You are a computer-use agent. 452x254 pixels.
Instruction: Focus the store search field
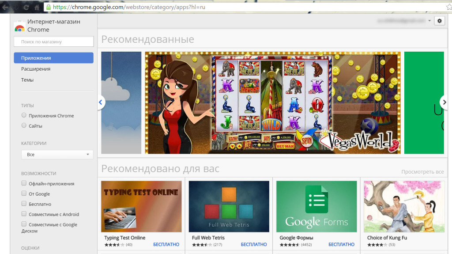point(53,42)
